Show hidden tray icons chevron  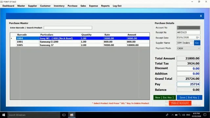coord(173,115)
